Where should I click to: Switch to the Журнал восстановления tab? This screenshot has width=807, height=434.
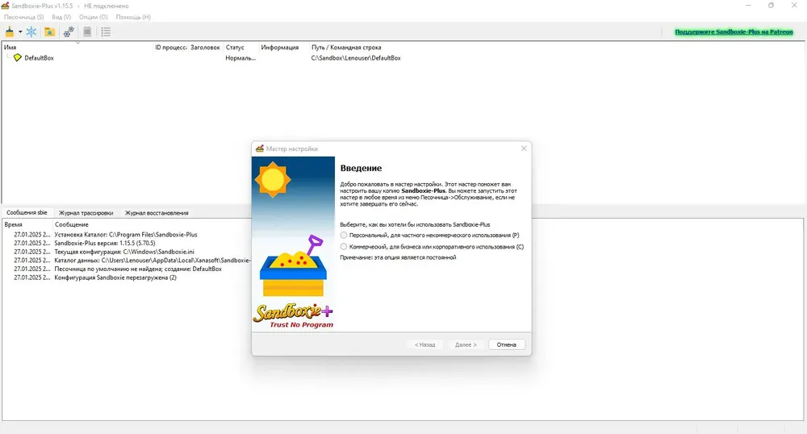pyautogui.click(x=157, y=213)
